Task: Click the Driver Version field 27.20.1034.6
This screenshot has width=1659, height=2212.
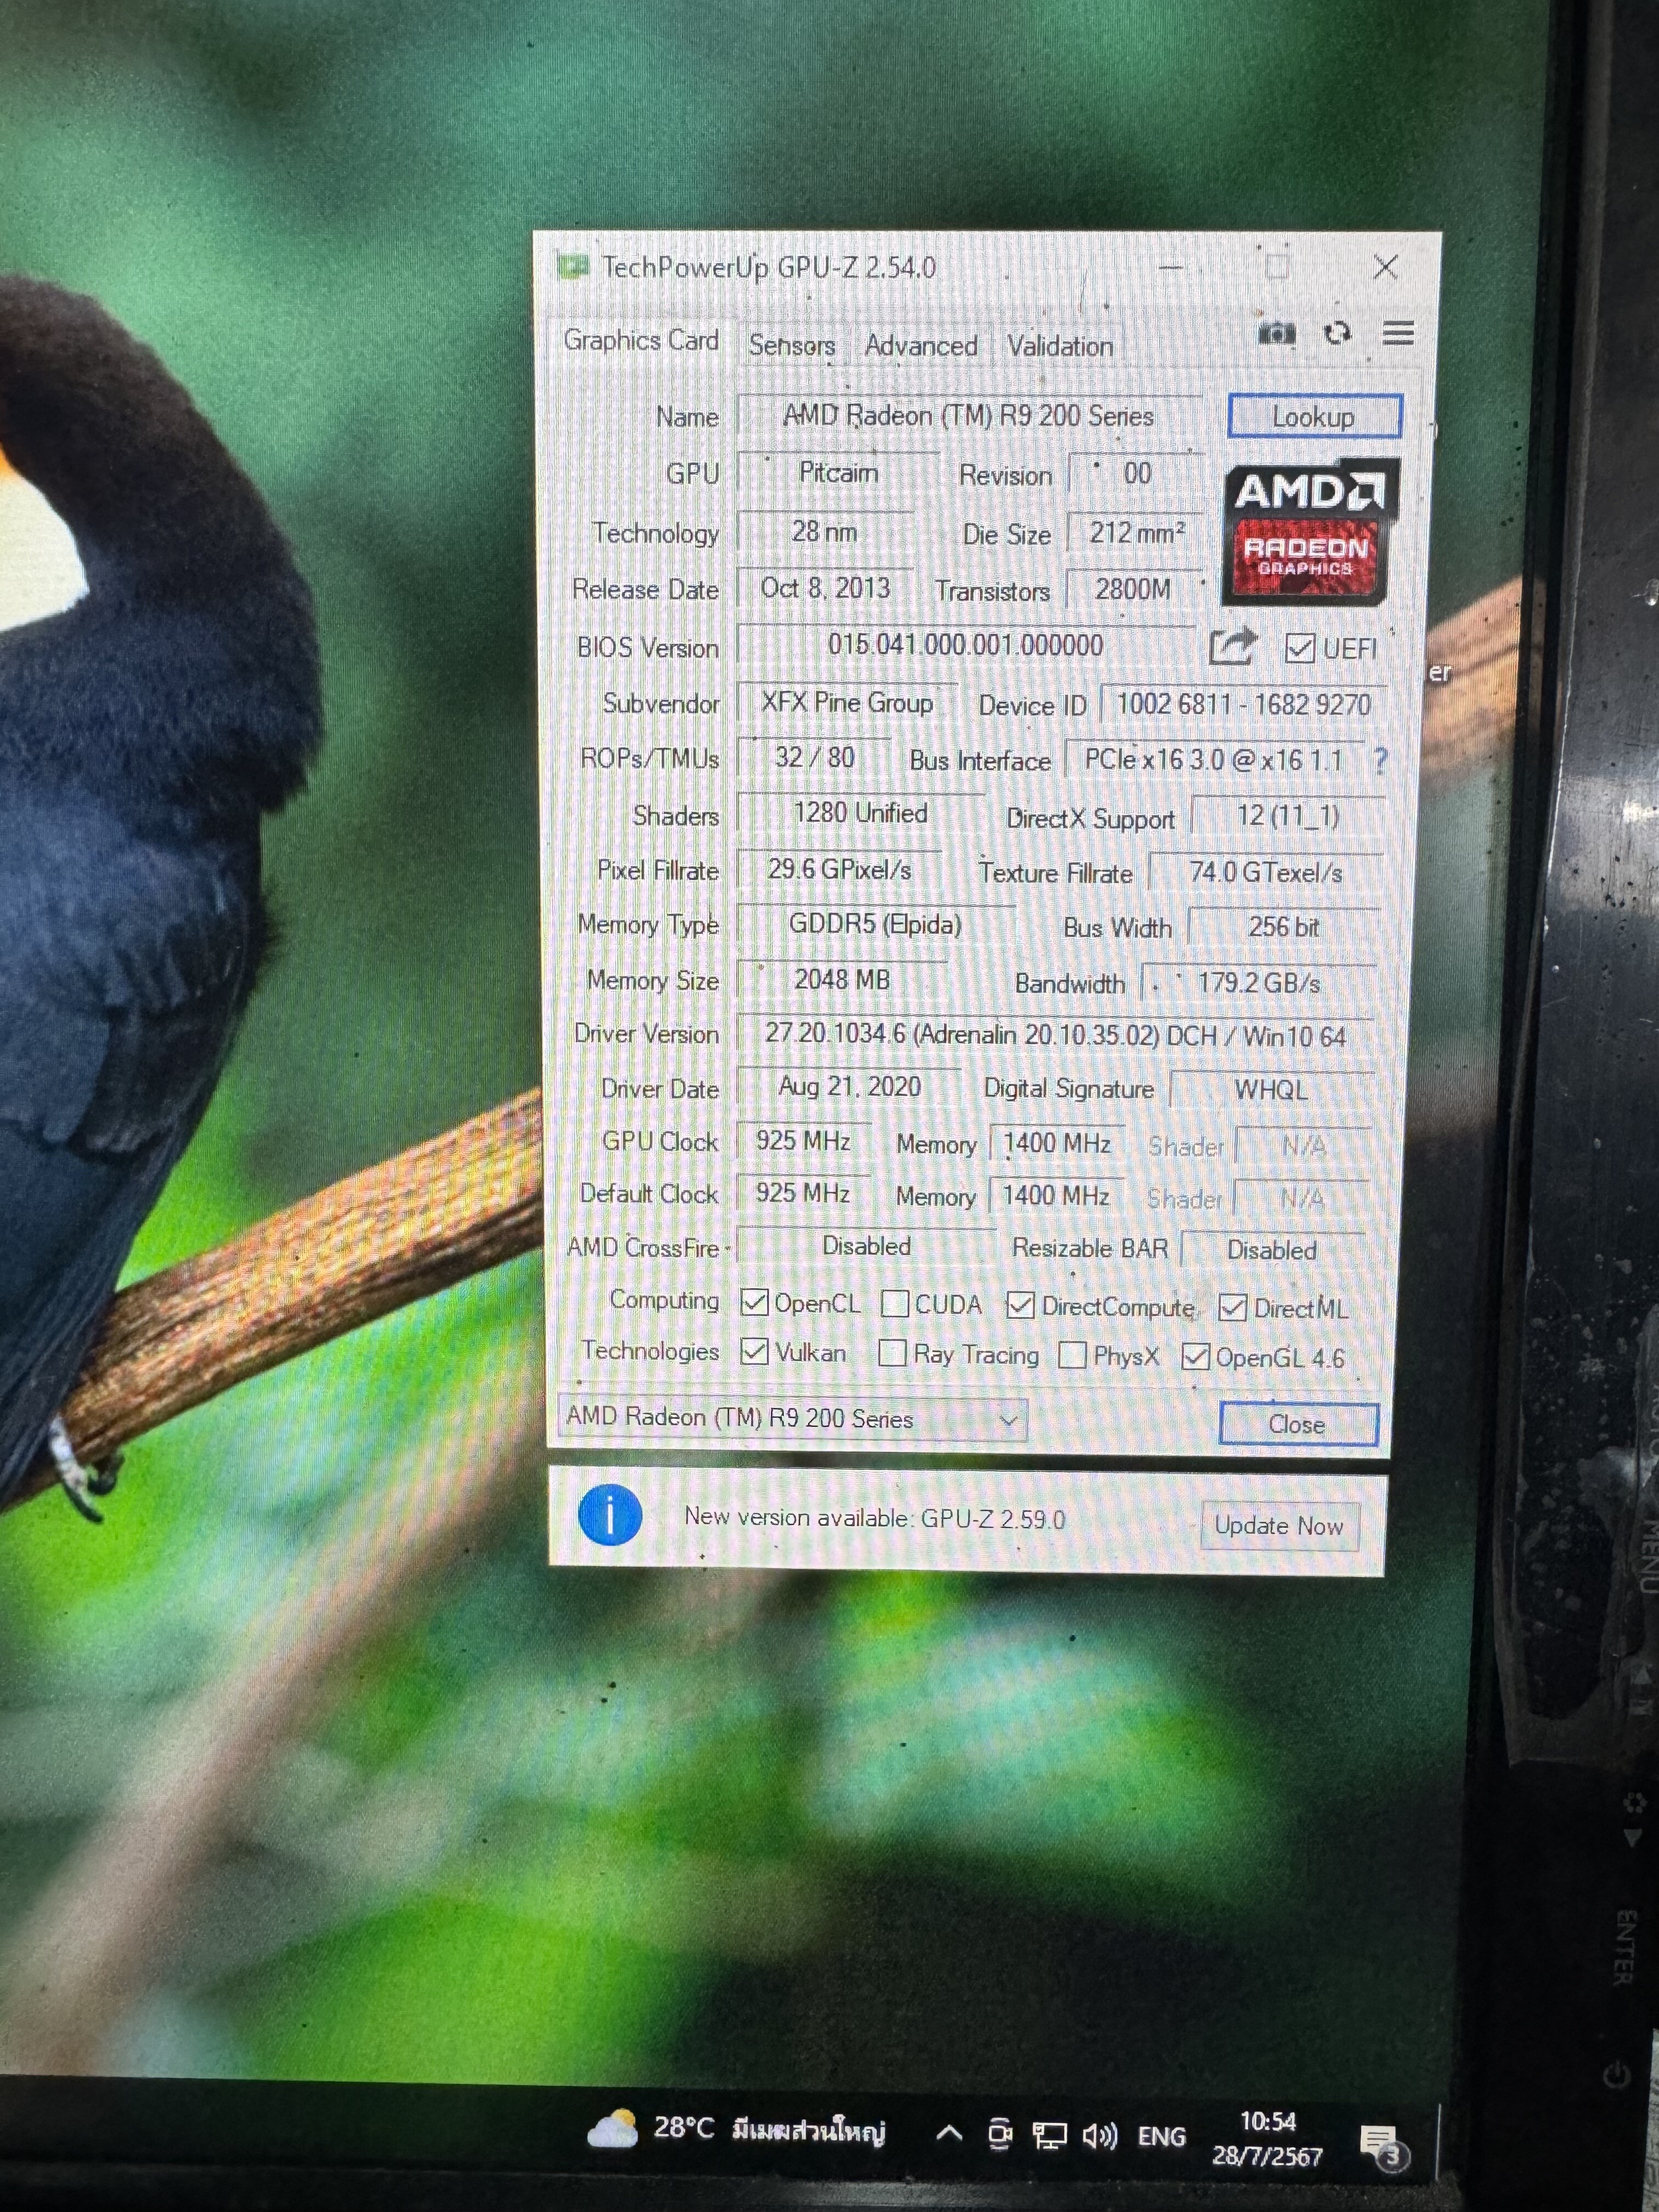Action: coord(1056,1035)
